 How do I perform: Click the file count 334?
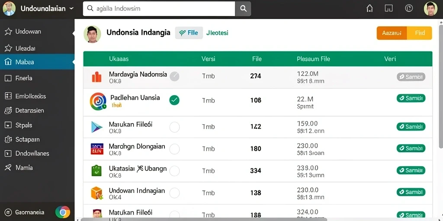point(256,170)
